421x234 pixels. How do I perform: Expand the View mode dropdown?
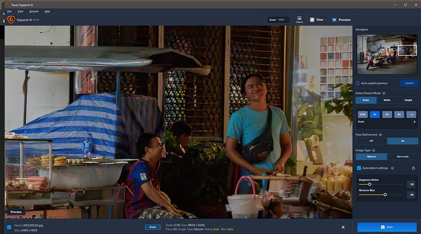click(317, 20)
